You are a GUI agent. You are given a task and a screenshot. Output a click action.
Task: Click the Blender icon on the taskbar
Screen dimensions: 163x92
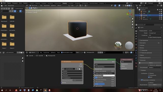[45, 90]
